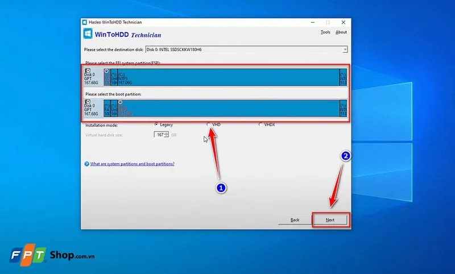Select the Legacy installation mode
The height and width of the screenshot is (274, 455).
point(156,124)
